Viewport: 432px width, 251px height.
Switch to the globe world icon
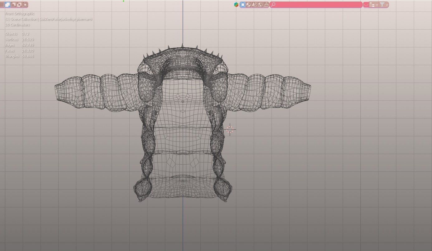[x=260, y=5]
